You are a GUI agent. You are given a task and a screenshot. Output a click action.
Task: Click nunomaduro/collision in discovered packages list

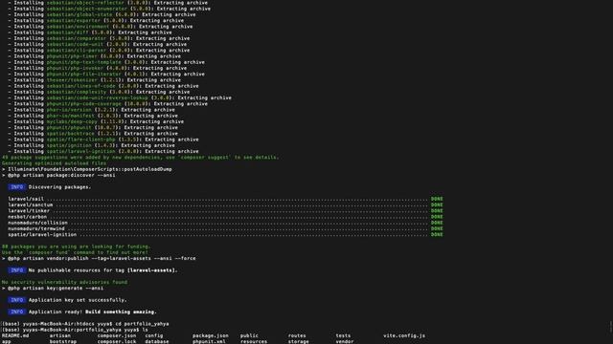tap(37, 223)
